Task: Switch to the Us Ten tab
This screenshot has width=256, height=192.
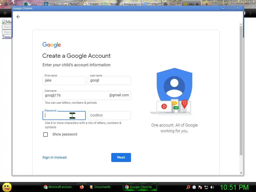Action: [152, 4]
